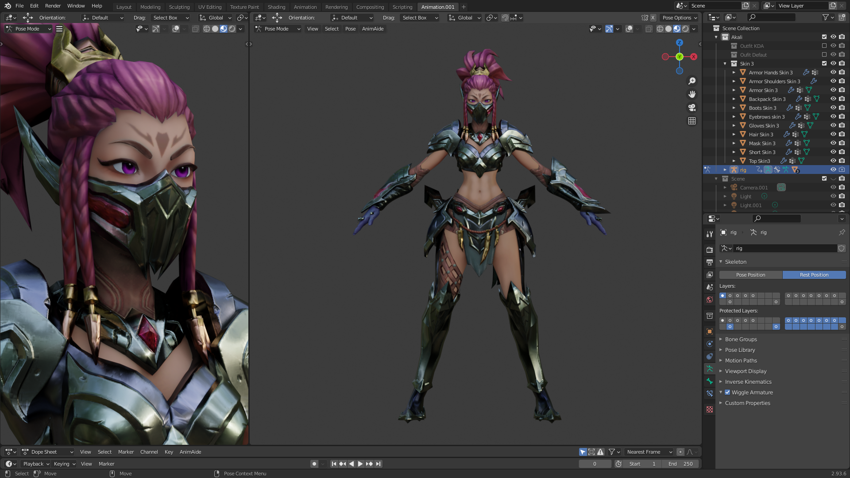Click the Pose Position button

tap(750, 275)
